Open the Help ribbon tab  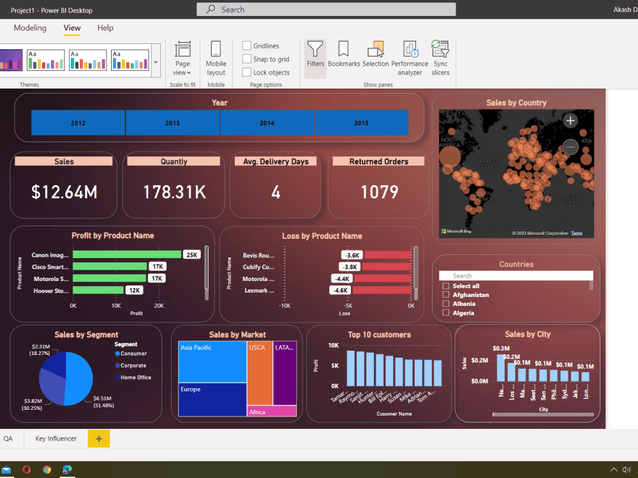105,28
